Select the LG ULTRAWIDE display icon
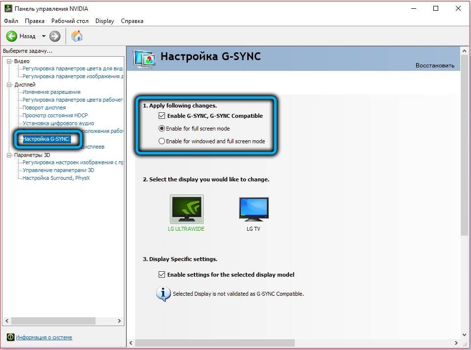The width and height of the screenshot is (471, 350). pyautogui.click(x=187, y=210)
